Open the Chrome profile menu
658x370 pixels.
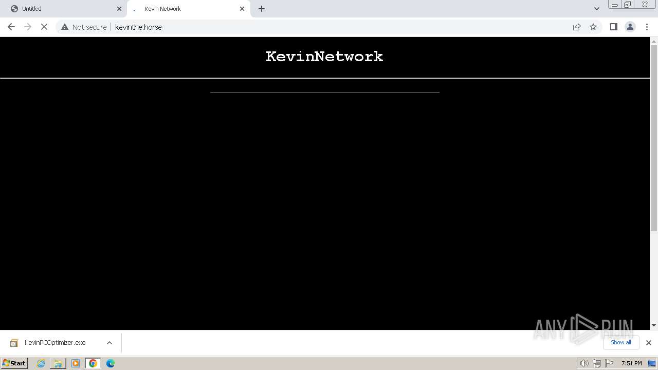coord(630,27)
